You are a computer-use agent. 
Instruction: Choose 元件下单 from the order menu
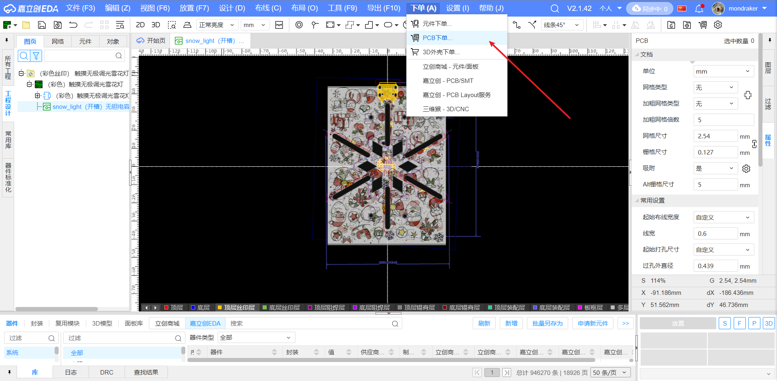point(456,24)
